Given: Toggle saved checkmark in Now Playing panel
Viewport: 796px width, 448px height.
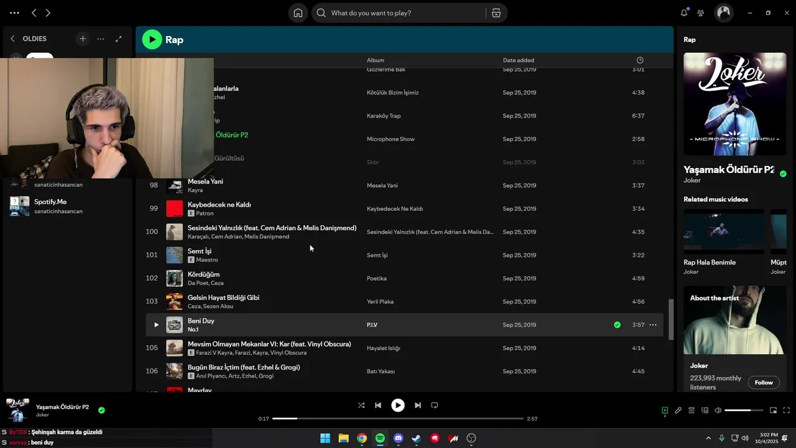Looking at the screenshot, I should click(x=783, y=174).
